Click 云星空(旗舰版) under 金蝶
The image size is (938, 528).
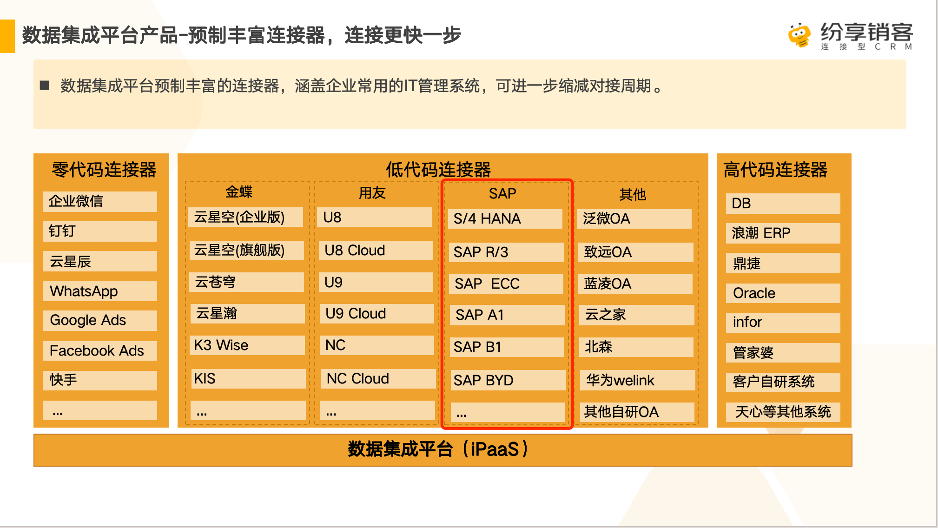246,250
